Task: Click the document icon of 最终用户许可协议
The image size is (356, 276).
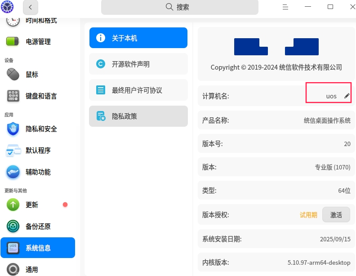Action: [101, 90]
